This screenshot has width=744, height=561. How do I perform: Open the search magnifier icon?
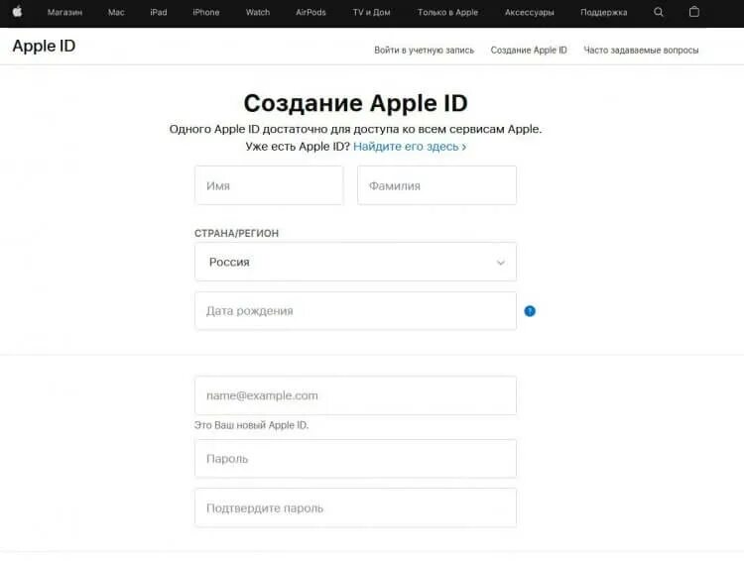pyautogui.click(x=658, y=12)
